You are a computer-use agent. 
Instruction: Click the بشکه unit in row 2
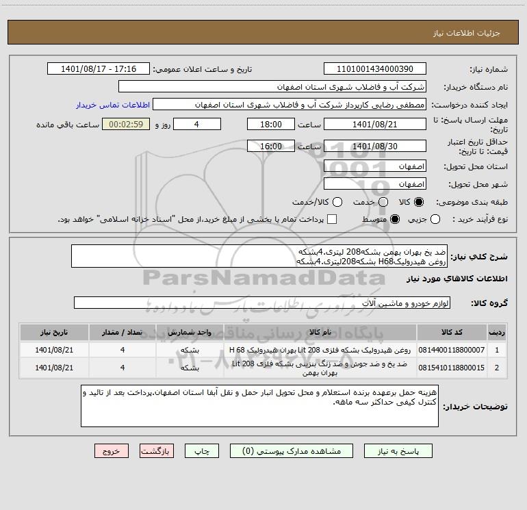tap(190, 368)
